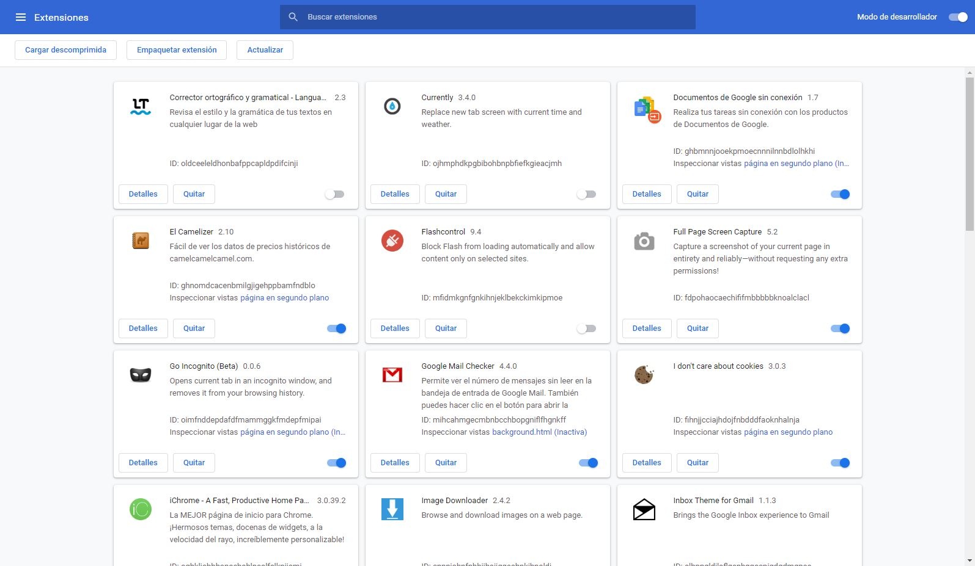Viewport: 975px width, 566px height.
Task: Click the Actualizar button
Action: click(265, 50)
